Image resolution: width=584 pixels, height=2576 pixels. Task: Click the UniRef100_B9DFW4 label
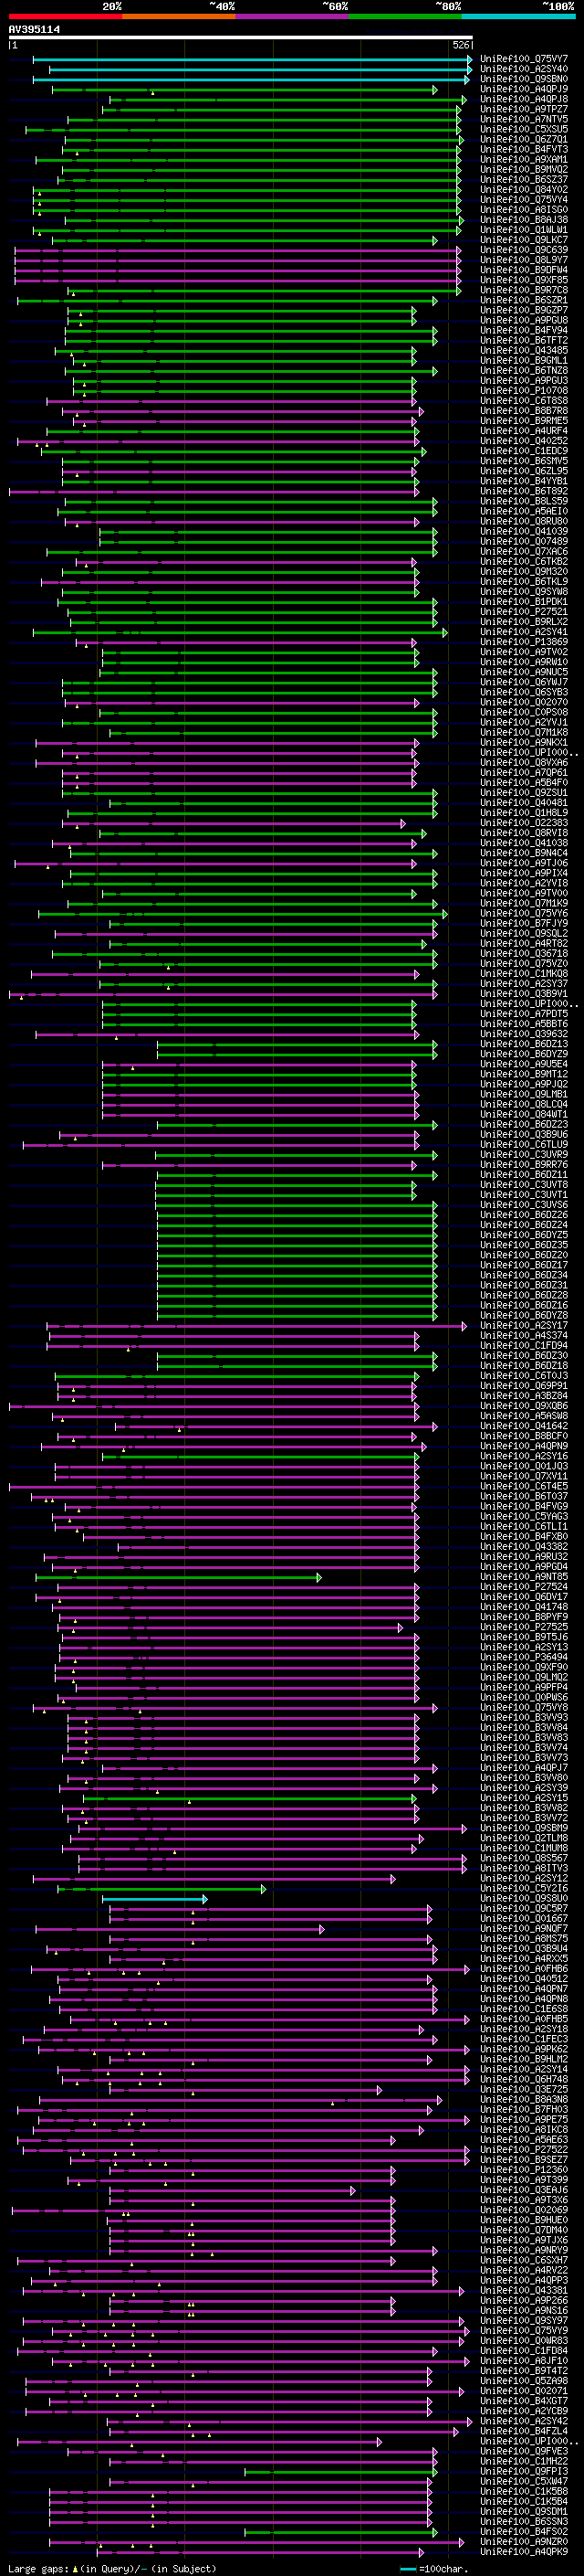[x=524, y=270]
